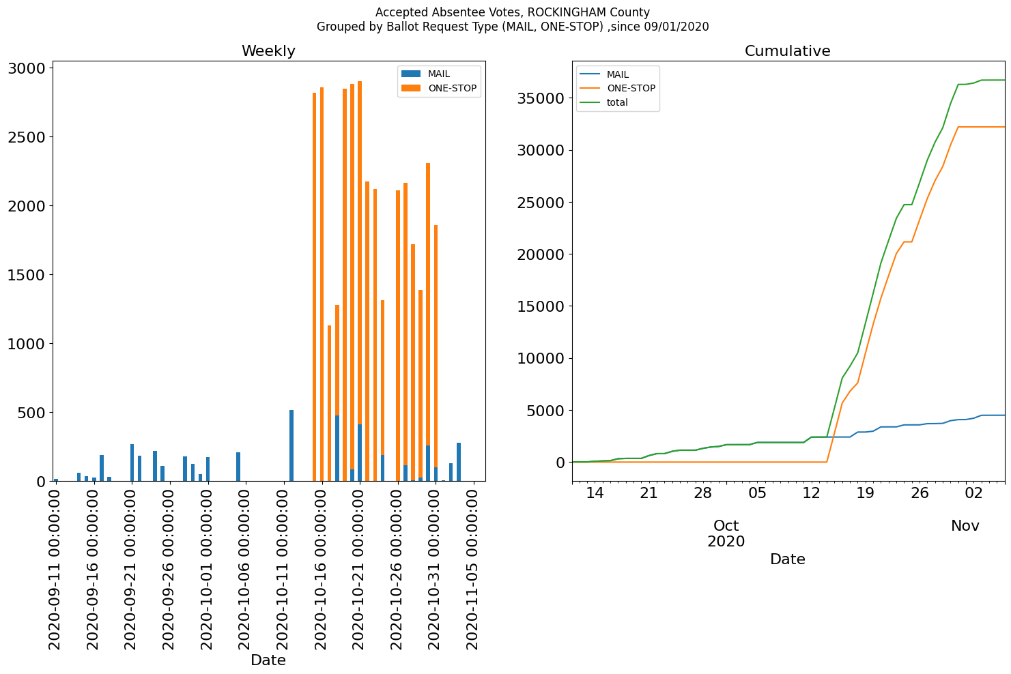The image size is (1011, 674).
Task: Click the '0' y-axis tick of Cumulative chart
Action: [560, 463]
